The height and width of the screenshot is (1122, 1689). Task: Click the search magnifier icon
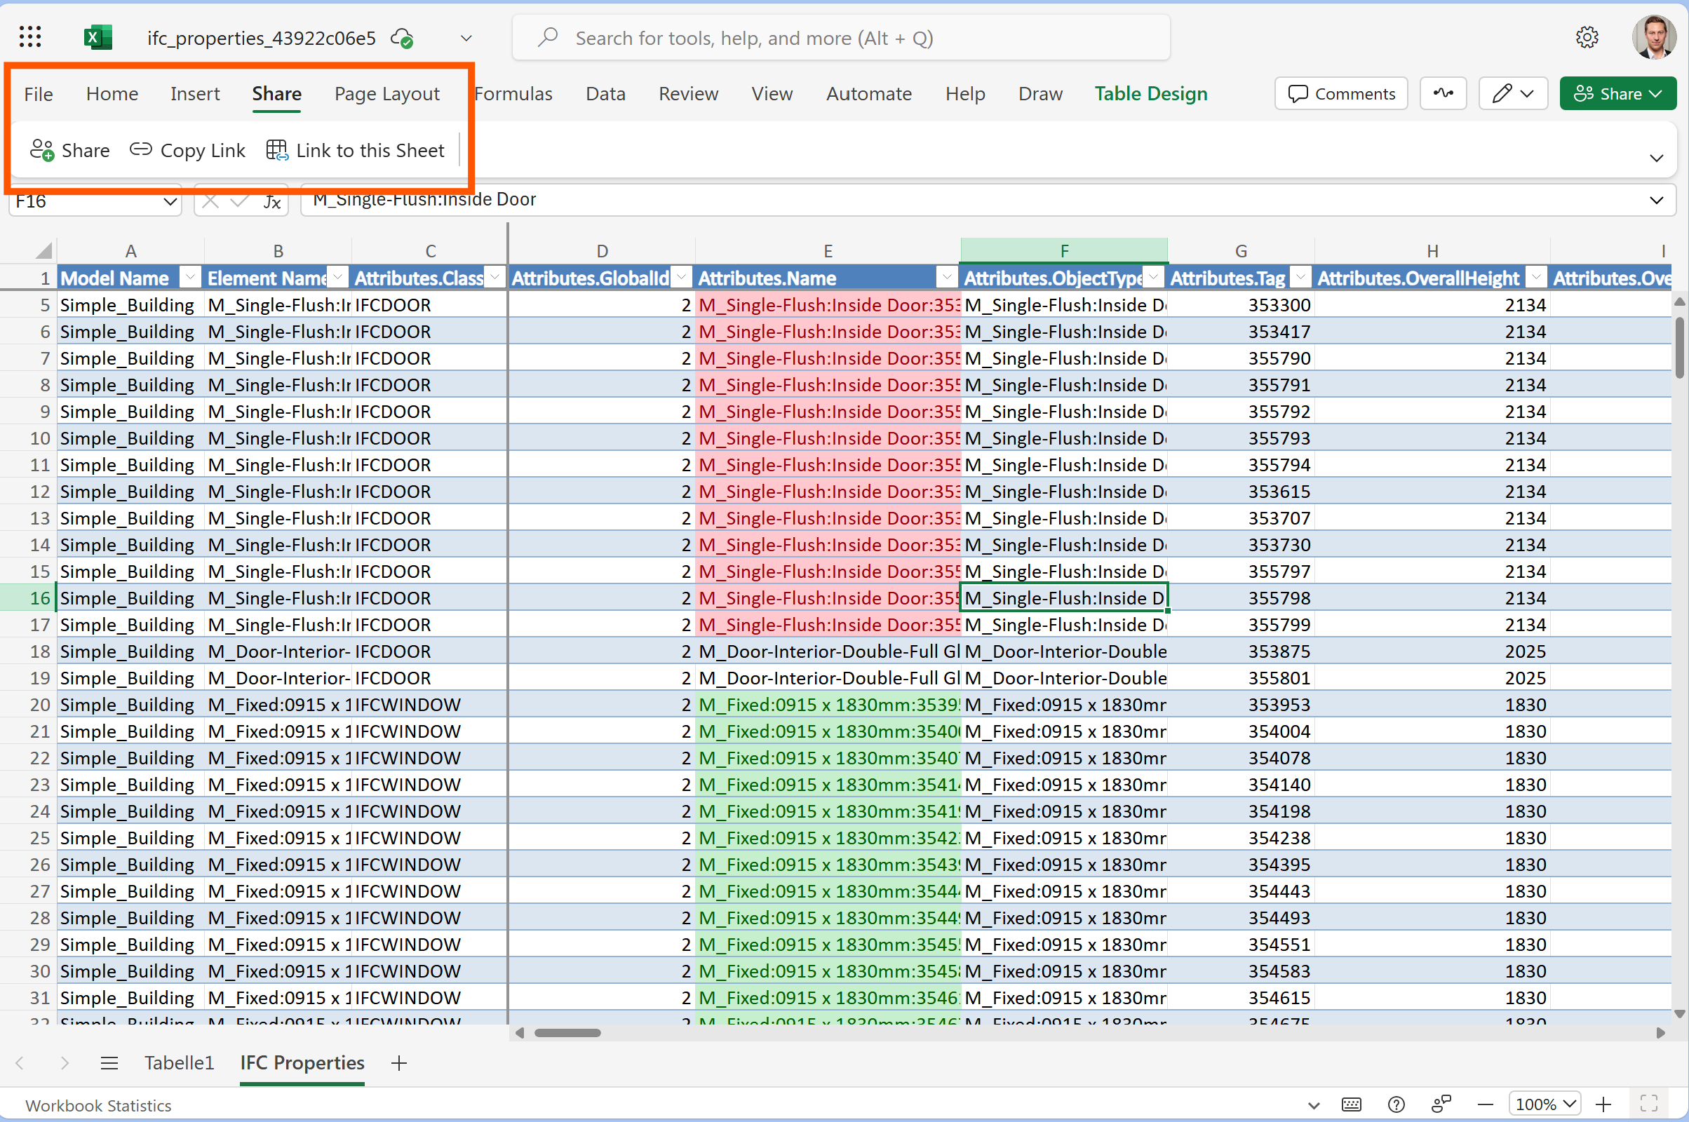pyautogui.click(x=549, y=37)
